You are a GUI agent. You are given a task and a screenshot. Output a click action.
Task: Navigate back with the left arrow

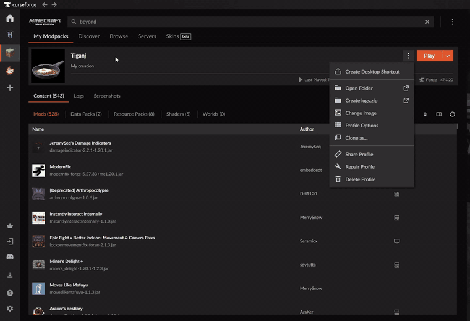45,5
